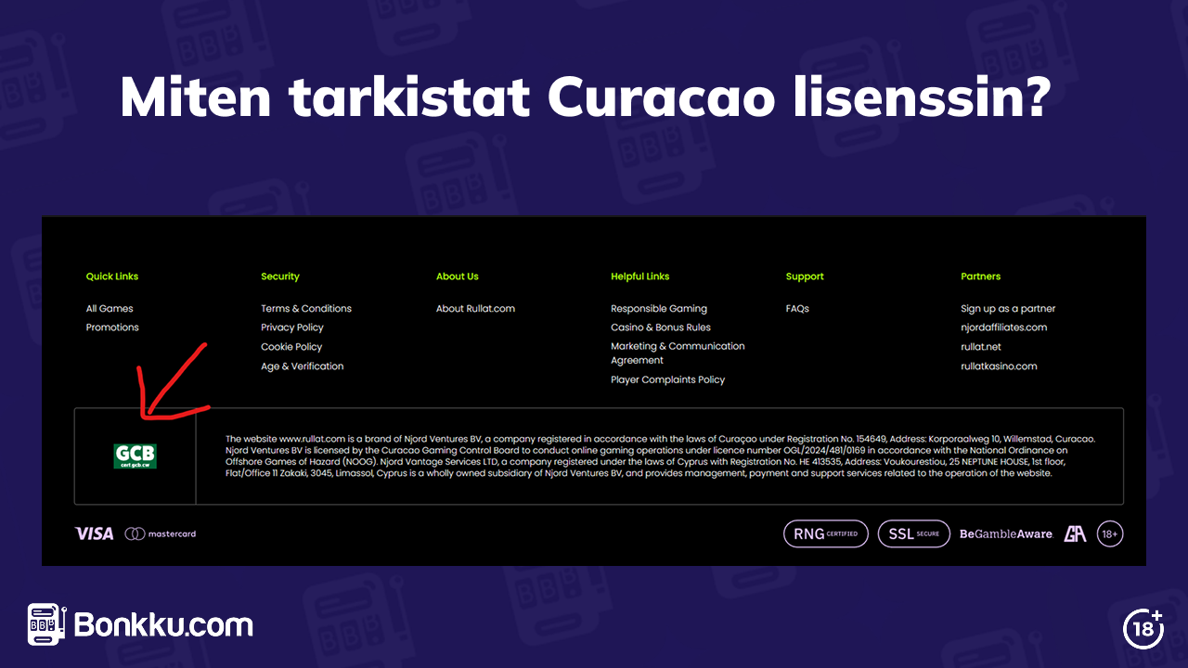The height and width of the screenshot is (668, 1188).
Task: Click the mastercard payment logo
Action: [161, 533]
